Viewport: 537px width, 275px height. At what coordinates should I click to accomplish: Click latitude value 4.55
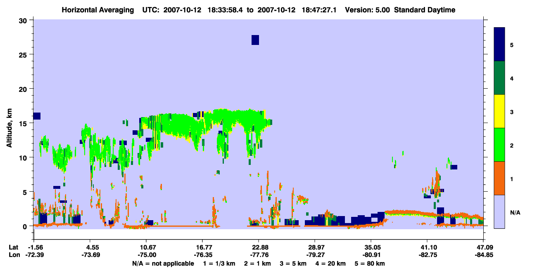(x=90, y=247)
